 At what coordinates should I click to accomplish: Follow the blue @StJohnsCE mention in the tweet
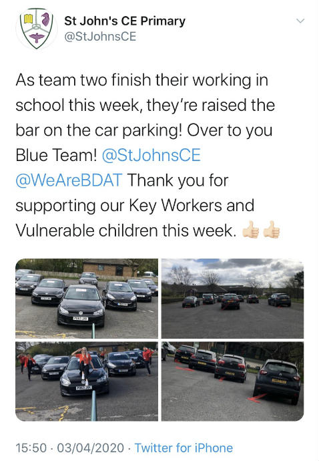coord(151,155)
